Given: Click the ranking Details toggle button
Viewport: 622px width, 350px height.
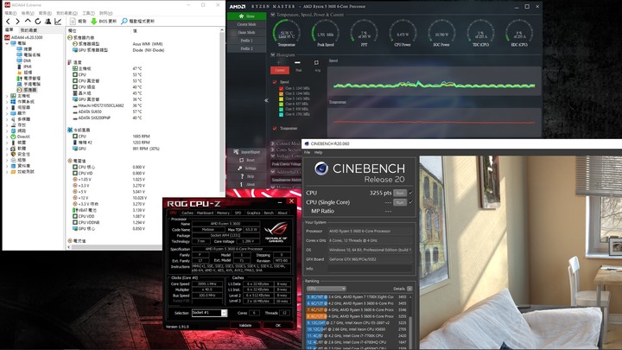Looking at the screenshot, I should [409, 289].
